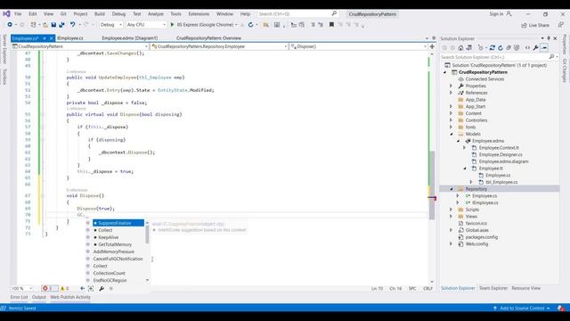This screenshot has width=570, height=321.
Task: Click the green Start debugging play icon
Action: coord(172,25)
